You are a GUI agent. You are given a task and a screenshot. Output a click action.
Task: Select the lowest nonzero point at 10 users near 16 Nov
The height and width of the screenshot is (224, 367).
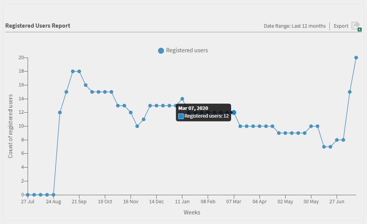click(x=137, y=126)
